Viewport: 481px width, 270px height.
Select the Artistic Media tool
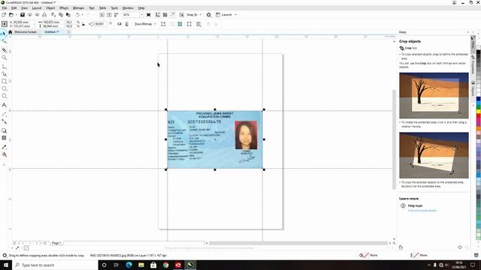click(4, 74)
